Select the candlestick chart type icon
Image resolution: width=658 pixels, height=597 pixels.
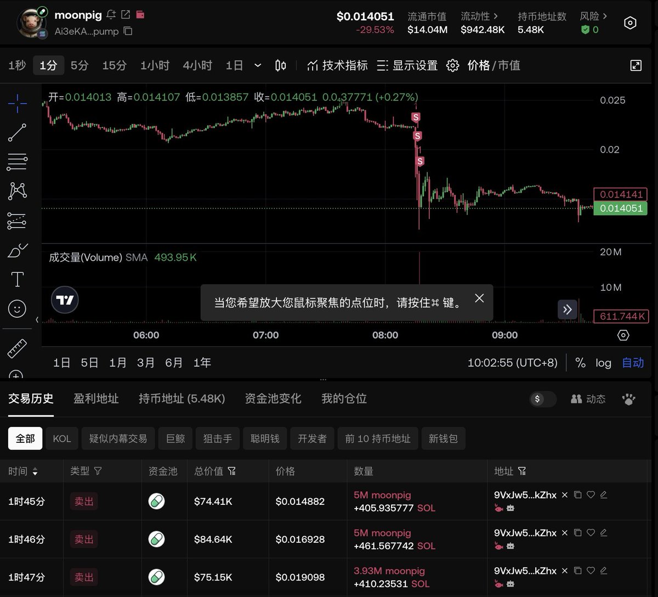pyautogui.click(x=280, y=65)
